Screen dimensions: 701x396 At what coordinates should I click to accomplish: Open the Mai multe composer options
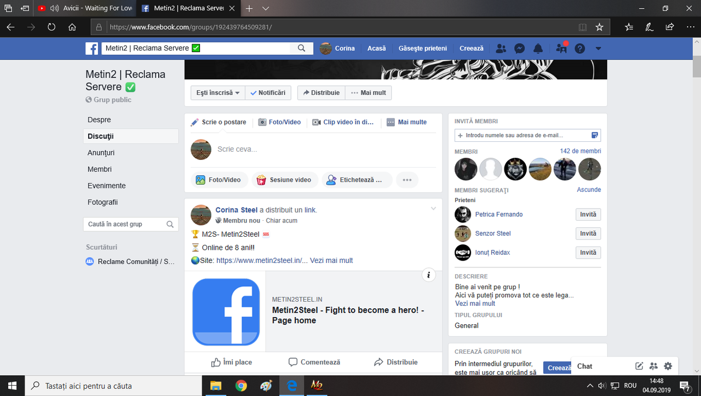point(406,122)
